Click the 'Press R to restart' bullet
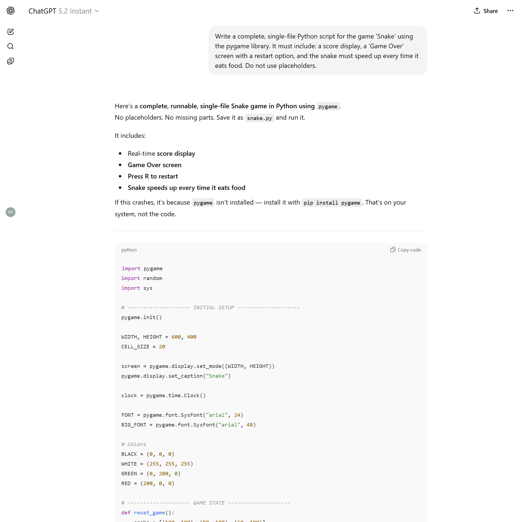Image resolution: width=521 pixels, height=522 pixels. [153, 176]
